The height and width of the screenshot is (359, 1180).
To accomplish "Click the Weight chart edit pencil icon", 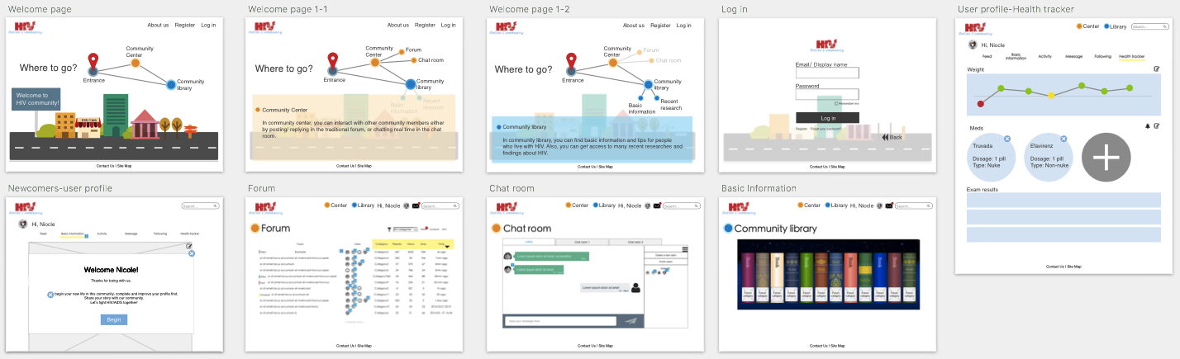I will [1157, 69].
